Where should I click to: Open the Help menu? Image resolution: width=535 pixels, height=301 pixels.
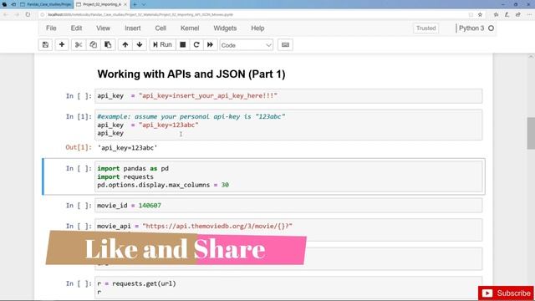(257, 28)
